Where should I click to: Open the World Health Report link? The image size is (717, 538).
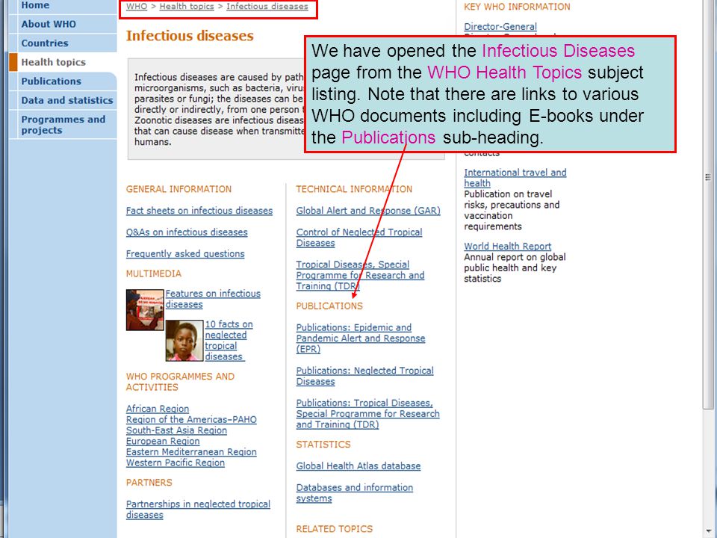508,246
